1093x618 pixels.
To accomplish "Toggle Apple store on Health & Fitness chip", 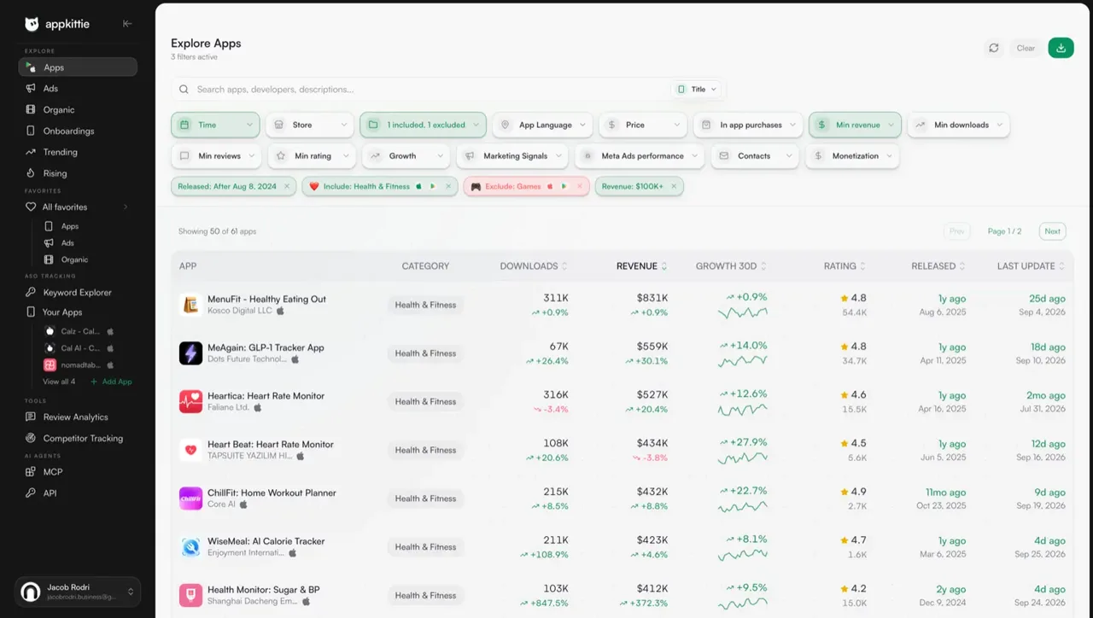I will [419, 186].
